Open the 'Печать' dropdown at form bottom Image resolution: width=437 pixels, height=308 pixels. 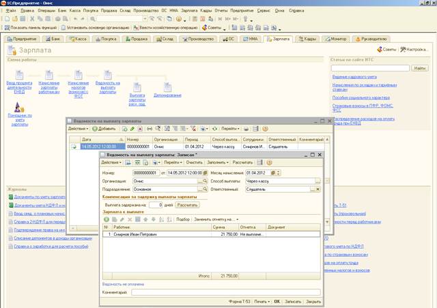(x=261, y=301)
